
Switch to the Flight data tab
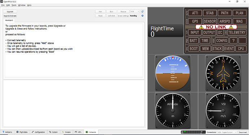click(22, 132)
